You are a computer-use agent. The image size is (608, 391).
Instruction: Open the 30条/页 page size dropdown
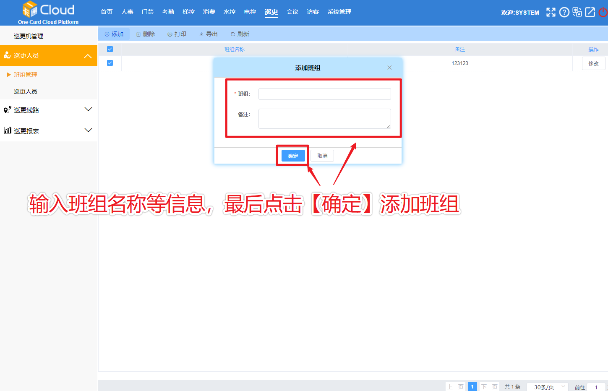point(548,387)
